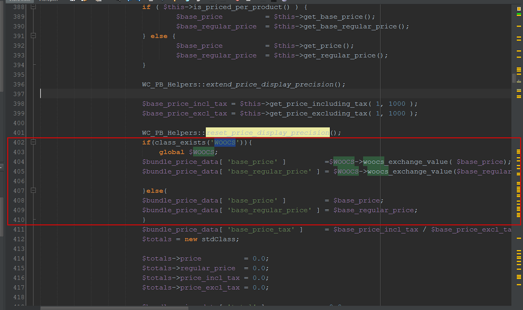The height and width of the screenshot is (310, 523).
Task: Collapse the code fold at line 388
Action: (33, 7)
